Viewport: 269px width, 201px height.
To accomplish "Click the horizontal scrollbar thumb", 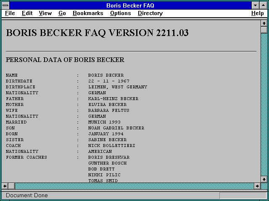I will click(11, 186).
